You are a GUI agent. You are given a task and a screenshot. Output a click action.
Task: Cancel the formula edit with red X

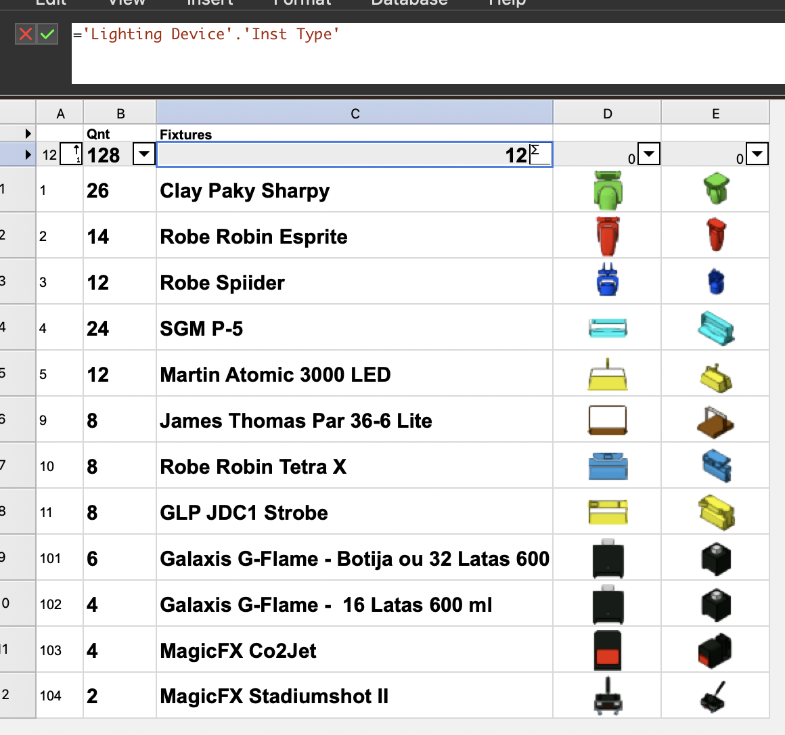(26, 34)
